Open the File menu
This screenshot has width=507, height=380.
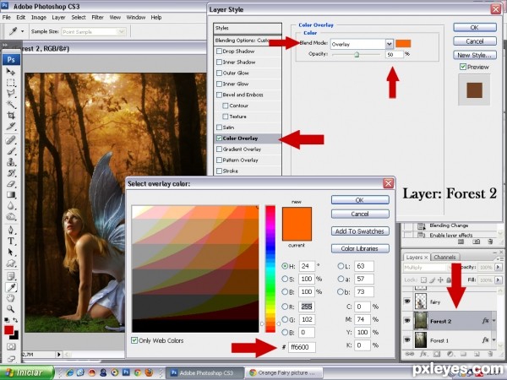pyautogui.click(x=7, y=18)
